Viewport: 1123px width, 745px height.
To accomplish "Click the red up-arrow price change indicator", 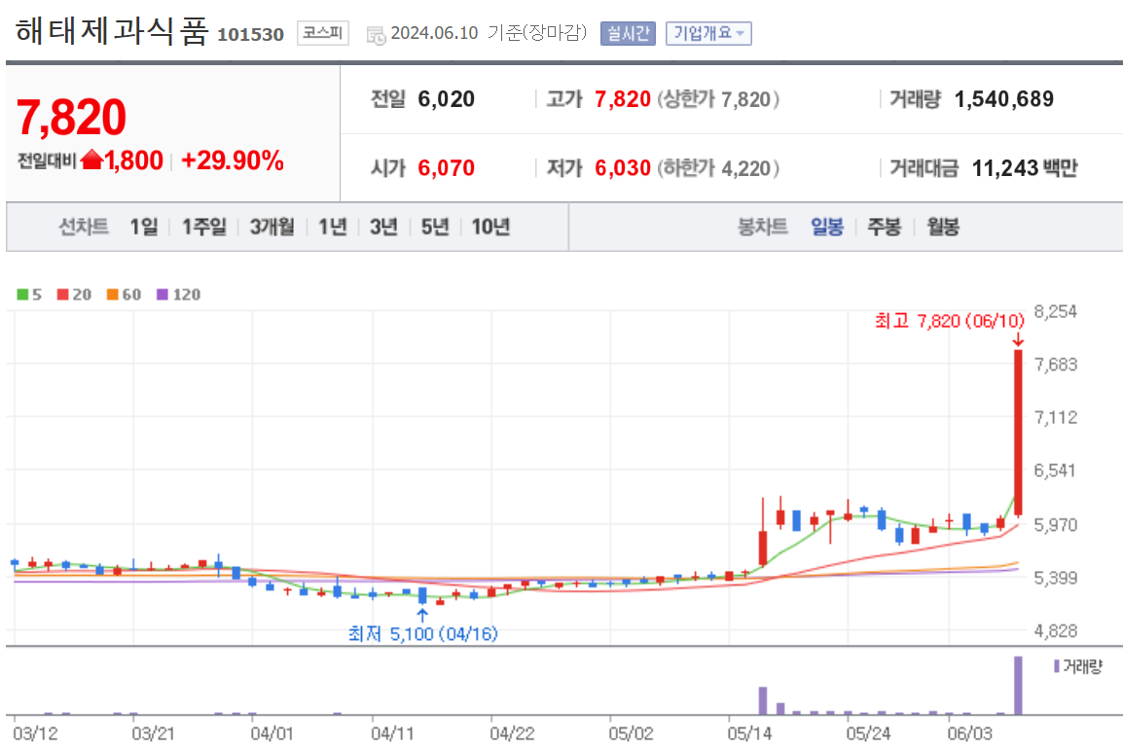I will pos(91,161).
